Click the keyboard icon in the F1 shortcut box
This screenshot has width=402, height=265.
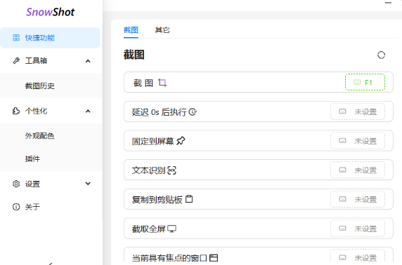(x=357, y=82)
